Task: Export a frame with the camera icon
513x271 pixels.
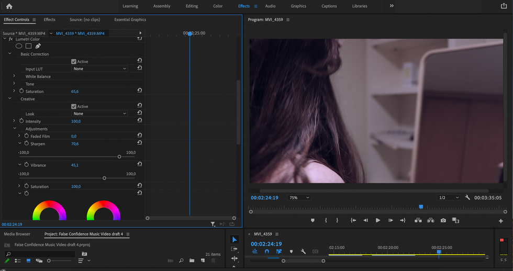Action: 443,220
